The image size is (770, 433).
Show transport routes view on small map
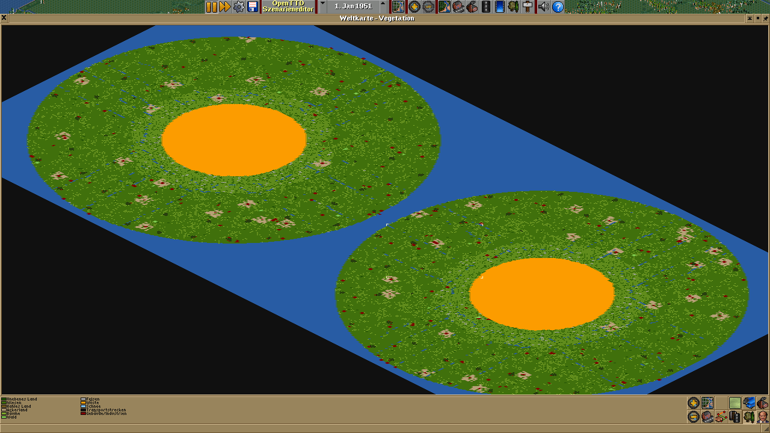point(735,417)
